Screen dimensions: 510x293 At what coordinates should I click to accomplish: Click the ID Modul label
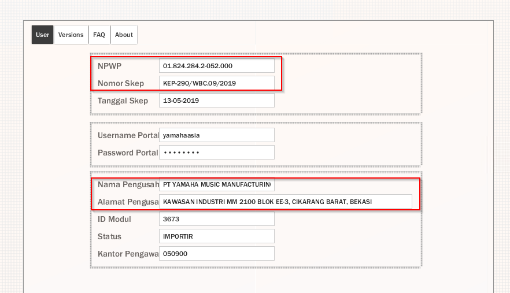pyautogui.click(x=114, y=219)
